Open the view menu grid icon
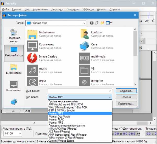Screen dimensions: 157x144 109,23
